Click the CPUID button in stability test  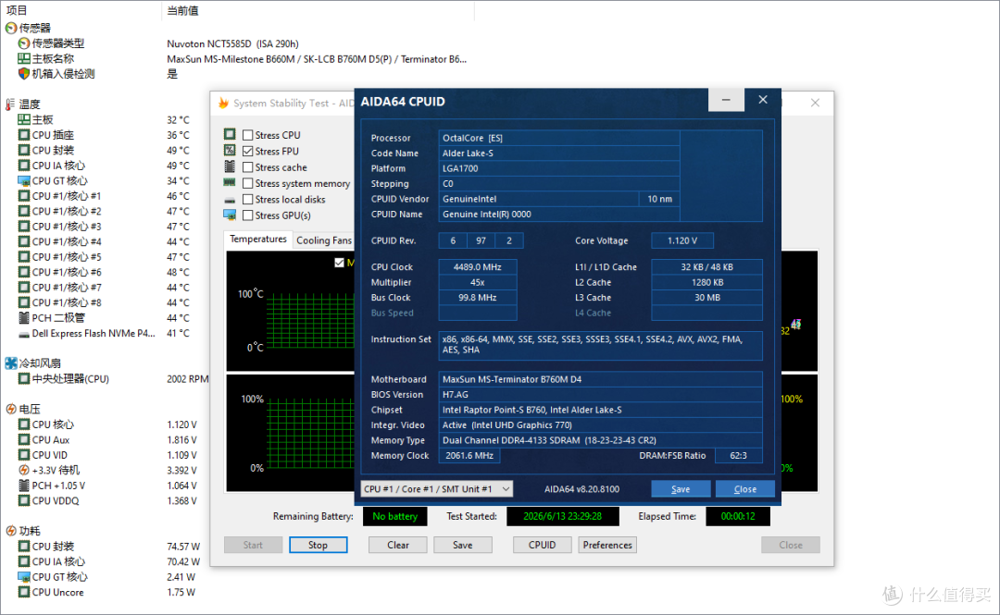pyautogui.click(x=542, y=545)
